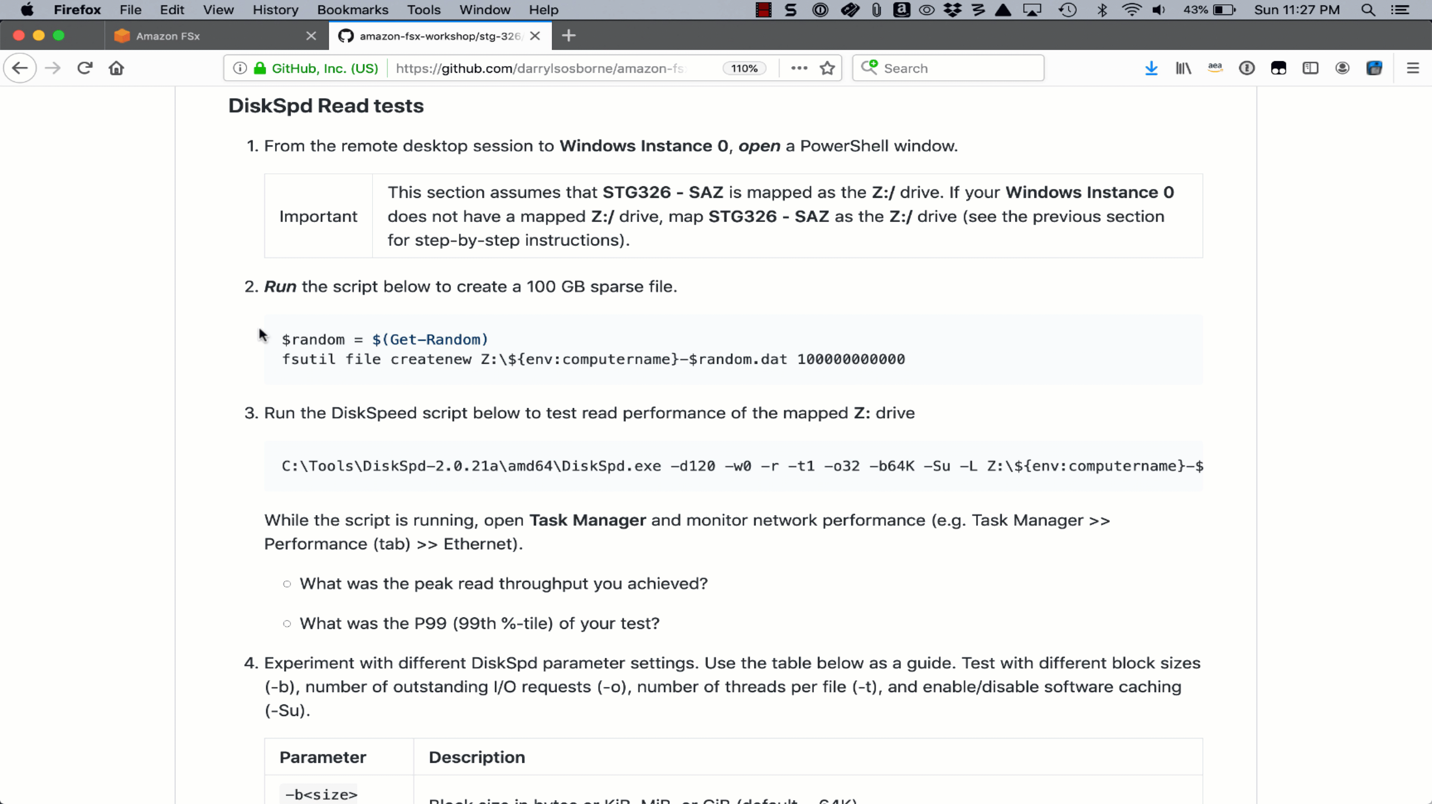1432x804 pixels.
Task: Click the dark square extension icon
Action: [x=1279, y=68]
